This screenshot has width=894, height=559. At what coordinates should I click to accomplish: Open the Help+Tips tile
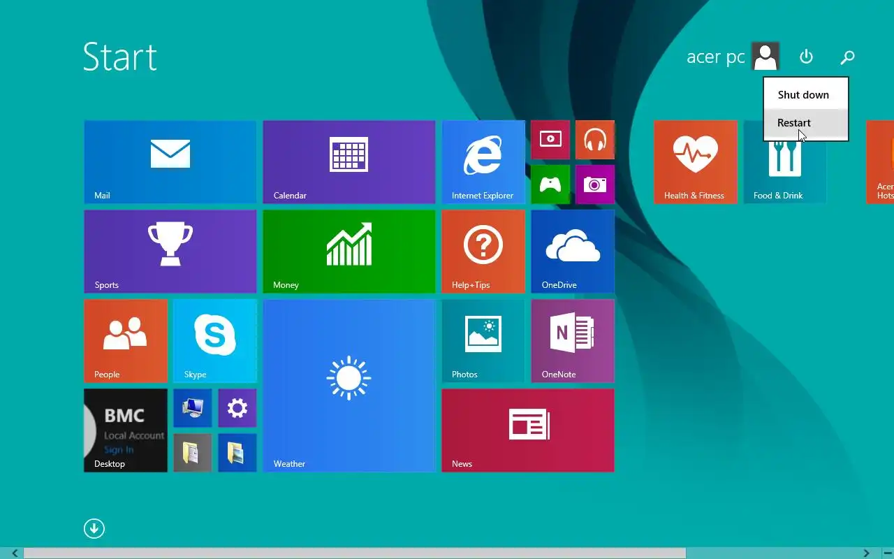483,252
